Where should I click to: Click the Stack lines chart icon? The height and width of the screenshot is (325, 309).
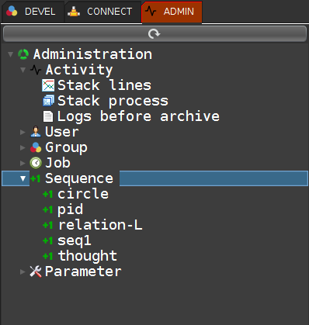(48, 85)
